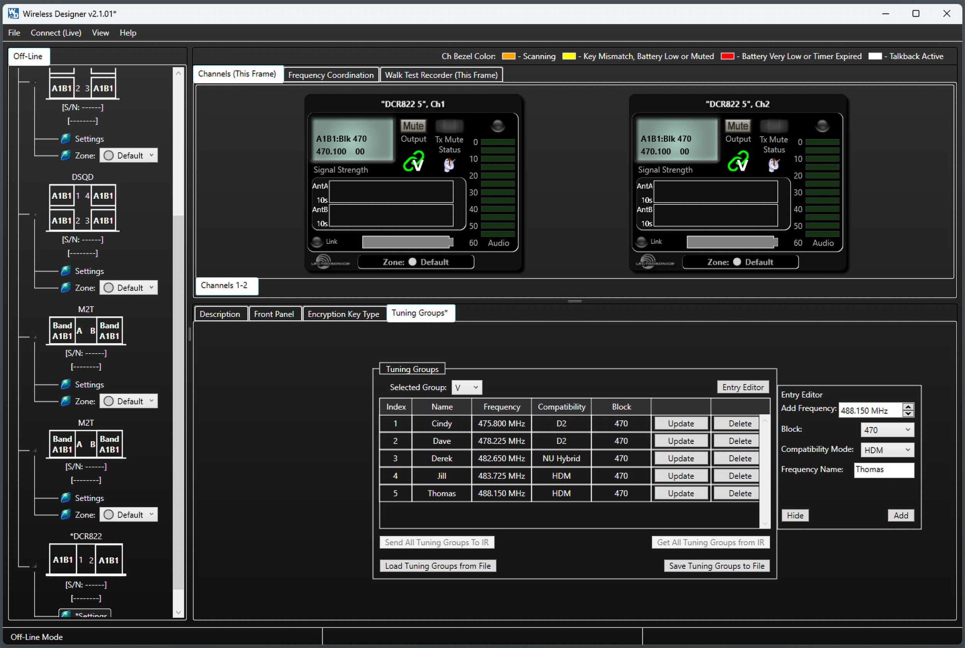Click the Ch1 Link indicator LED
The image size is (965, 648).
(317, 242)
